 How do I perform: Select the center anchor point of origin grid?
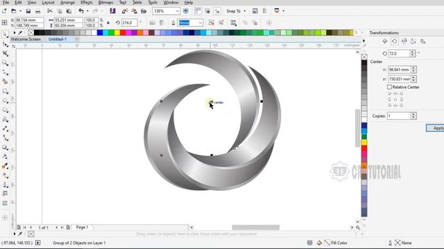[395, 100]
